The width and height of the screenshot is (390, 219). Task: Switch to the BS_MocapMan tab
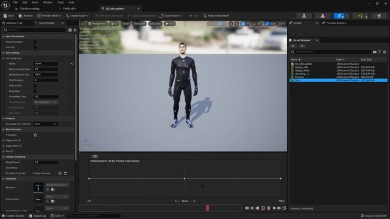[115, 9]
